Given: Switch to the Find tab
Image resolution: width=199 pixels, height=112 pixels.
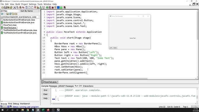Looking at the screenshot, I should [x=10, y=104].
